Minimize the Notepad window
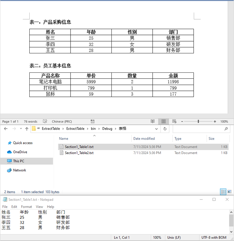Screen dimensions: 234x241 click(201, 199)
